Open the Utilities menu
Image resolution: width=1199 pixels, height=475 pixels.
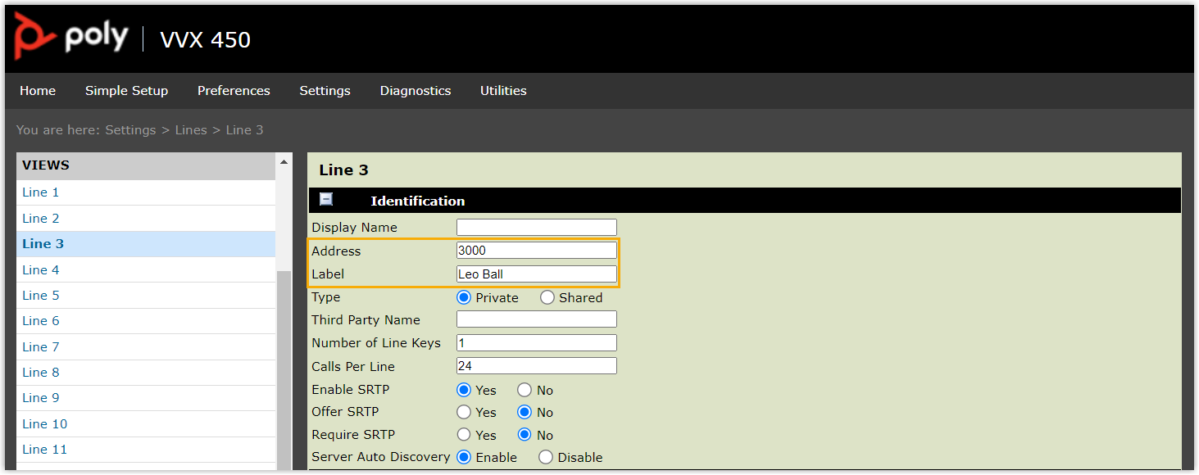503,91
